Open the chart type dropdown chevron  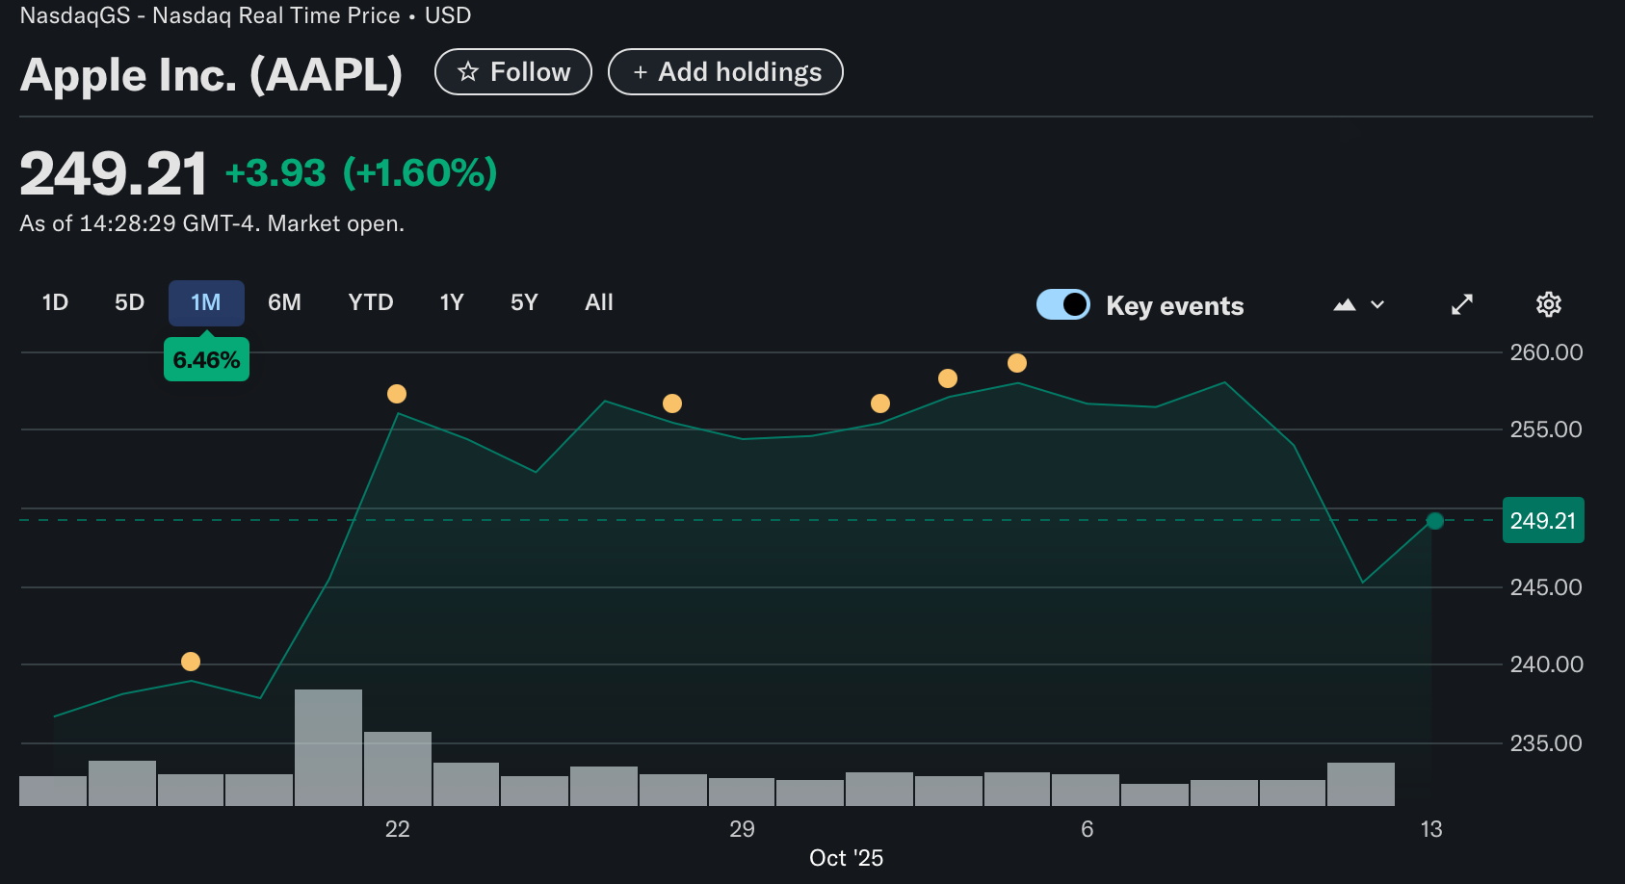point(1377,305)
